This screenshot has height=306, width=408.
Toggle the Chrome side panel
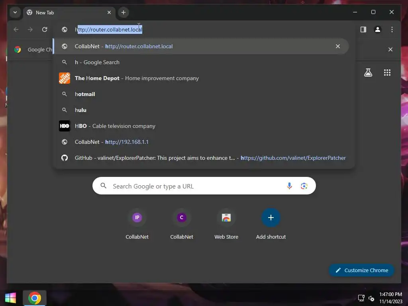click(x=363, y=29)
